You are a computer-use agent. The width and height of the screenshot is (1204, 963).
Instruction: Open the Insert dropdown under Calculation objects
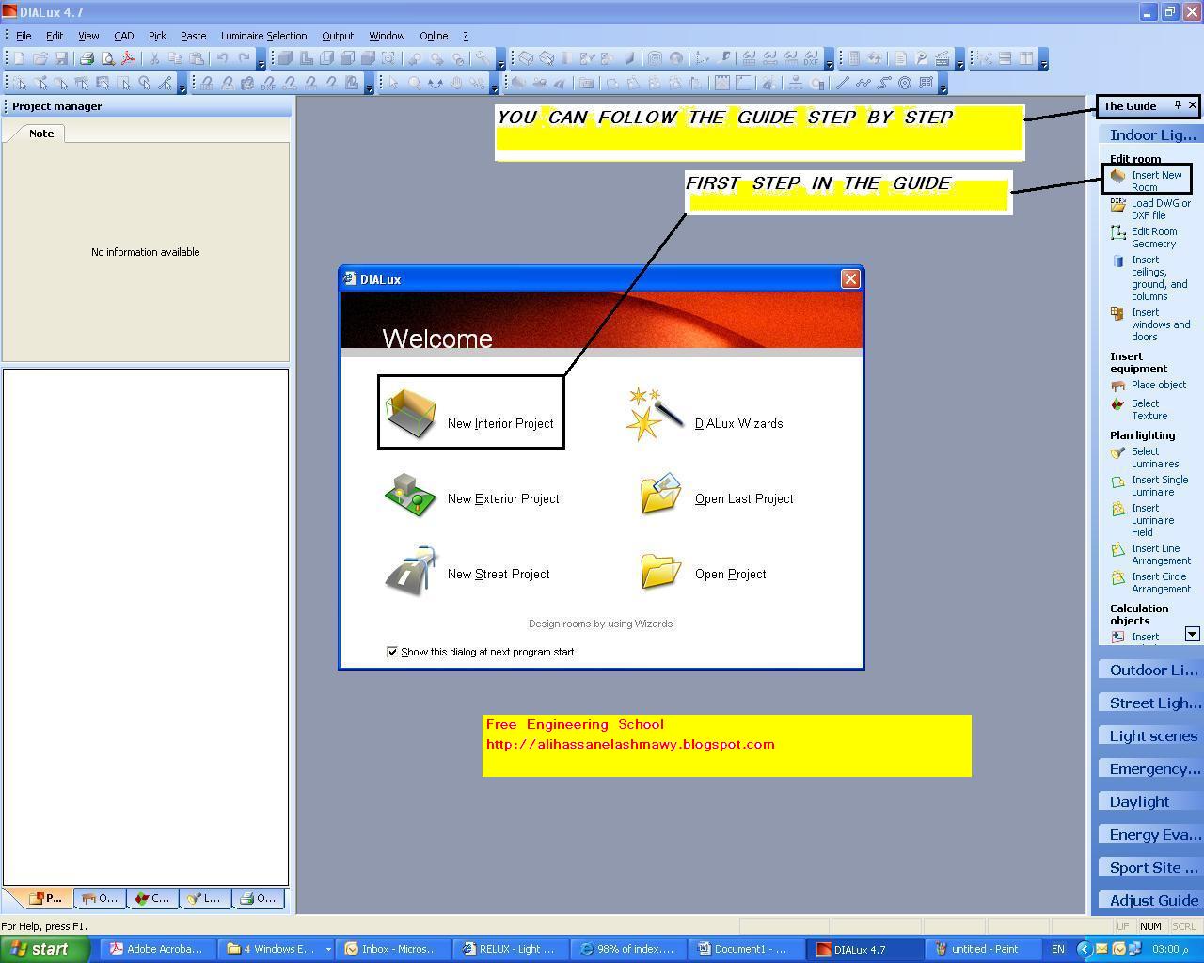pos(1193,635)
